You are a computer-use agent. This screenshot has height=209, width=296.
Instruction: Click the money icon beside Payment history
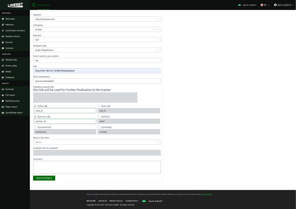point(3,37)
